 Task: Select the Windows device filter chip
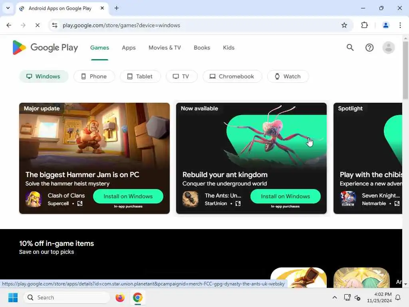pyautogui.click(x=44, y=76)
